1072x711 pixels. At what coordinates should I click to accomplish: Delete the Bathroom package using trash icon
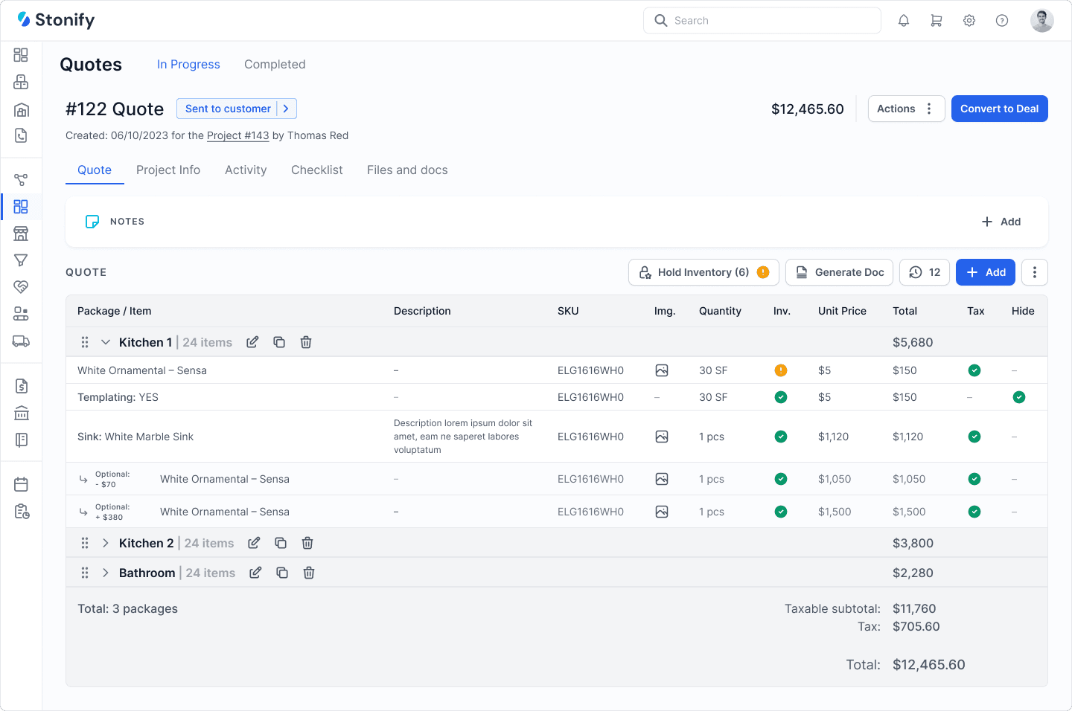[x=309, y=573]
